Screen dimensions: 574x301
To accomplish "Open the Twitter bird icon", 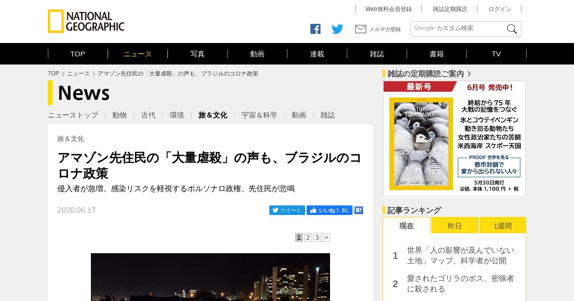I will 337,29.
